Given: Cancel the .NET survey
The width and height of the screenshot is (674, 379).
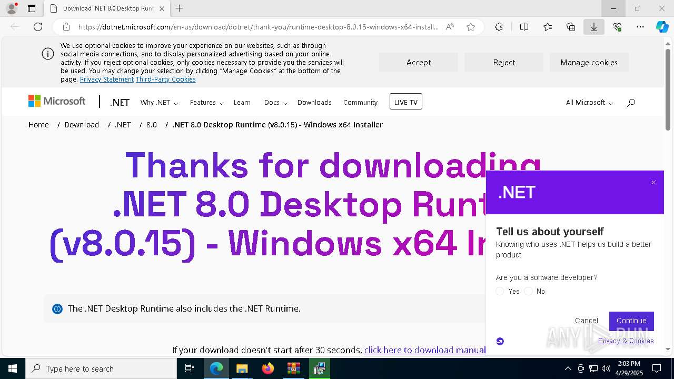Looking at the screenshot, I should 587,321.
